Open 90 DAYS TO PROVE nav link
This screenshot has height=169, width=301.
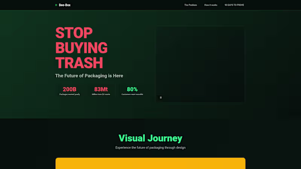[x=234, y=5]
